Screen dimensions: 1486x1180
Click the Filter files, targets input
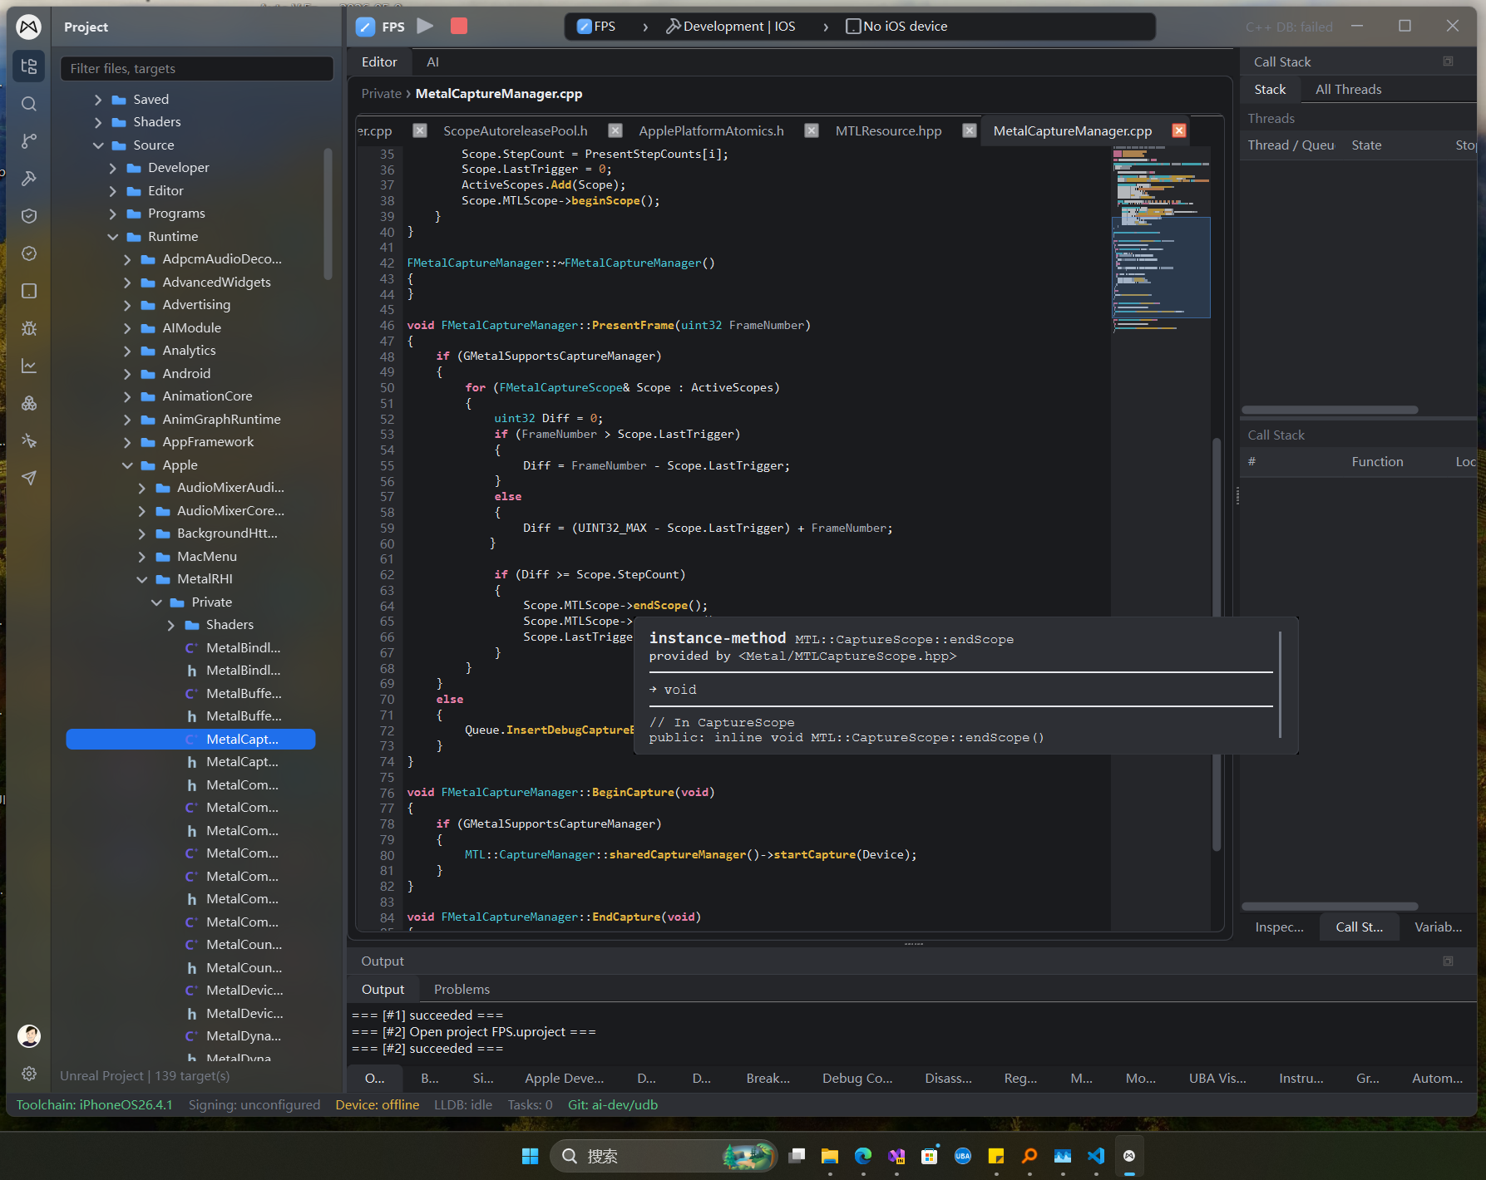click(x=197, y=69)
